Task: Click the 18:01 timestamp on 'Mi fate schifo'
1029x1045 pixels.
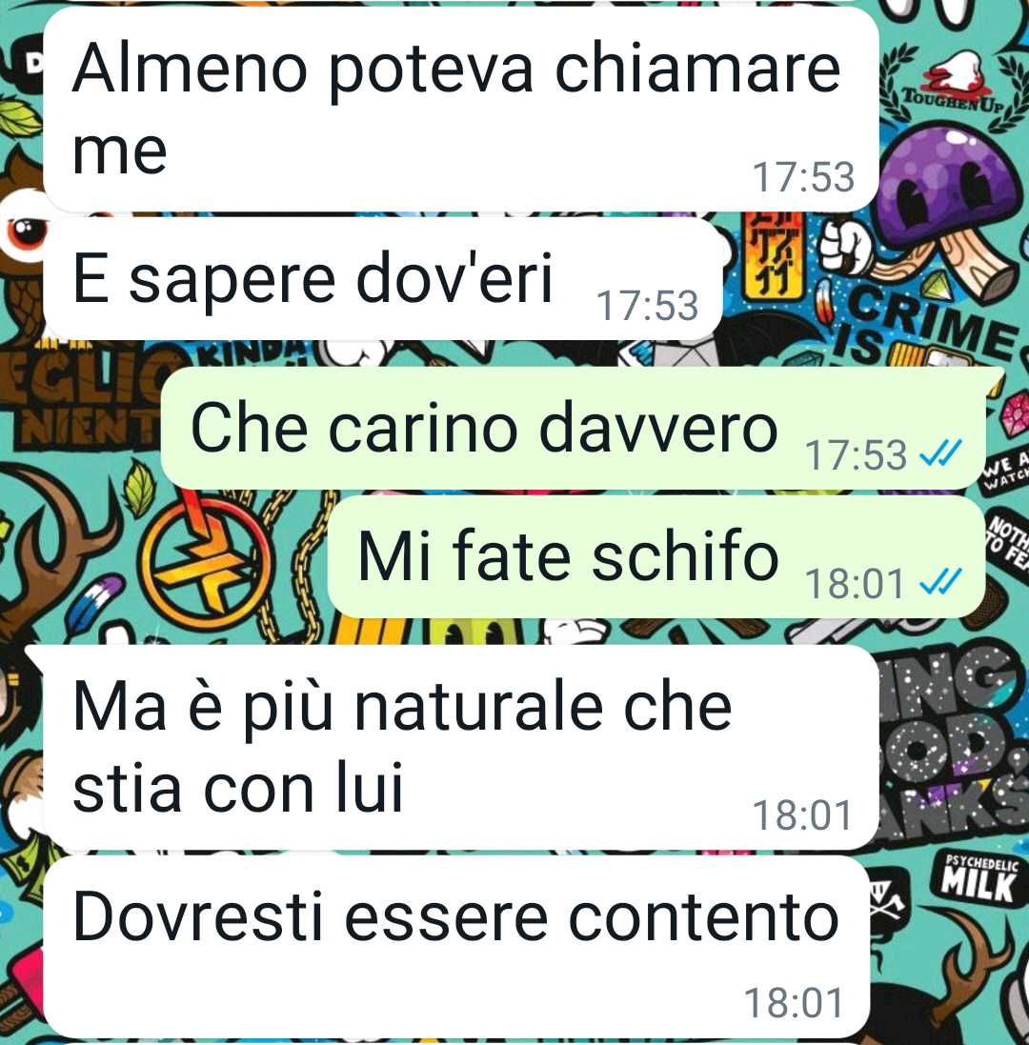Action: 855,584
